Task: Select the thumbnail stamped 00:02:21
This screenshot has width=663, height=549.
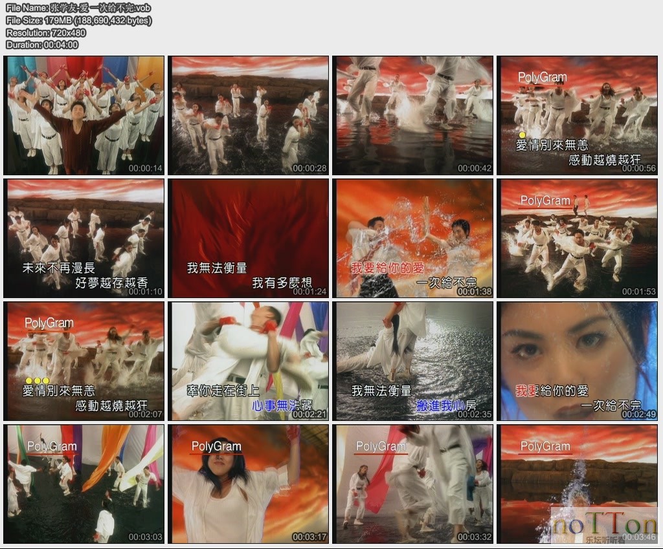Action: [248, 361]
